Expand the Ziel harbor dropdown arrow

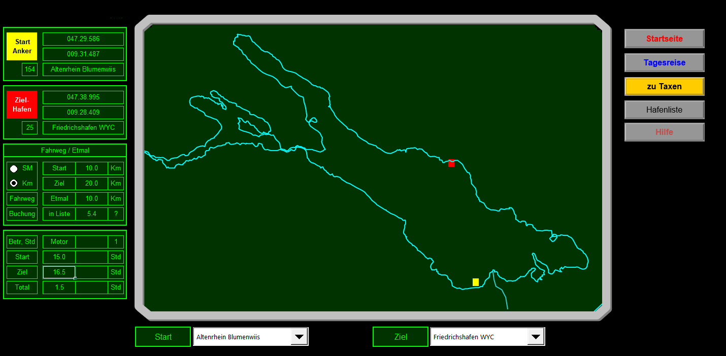536,337
